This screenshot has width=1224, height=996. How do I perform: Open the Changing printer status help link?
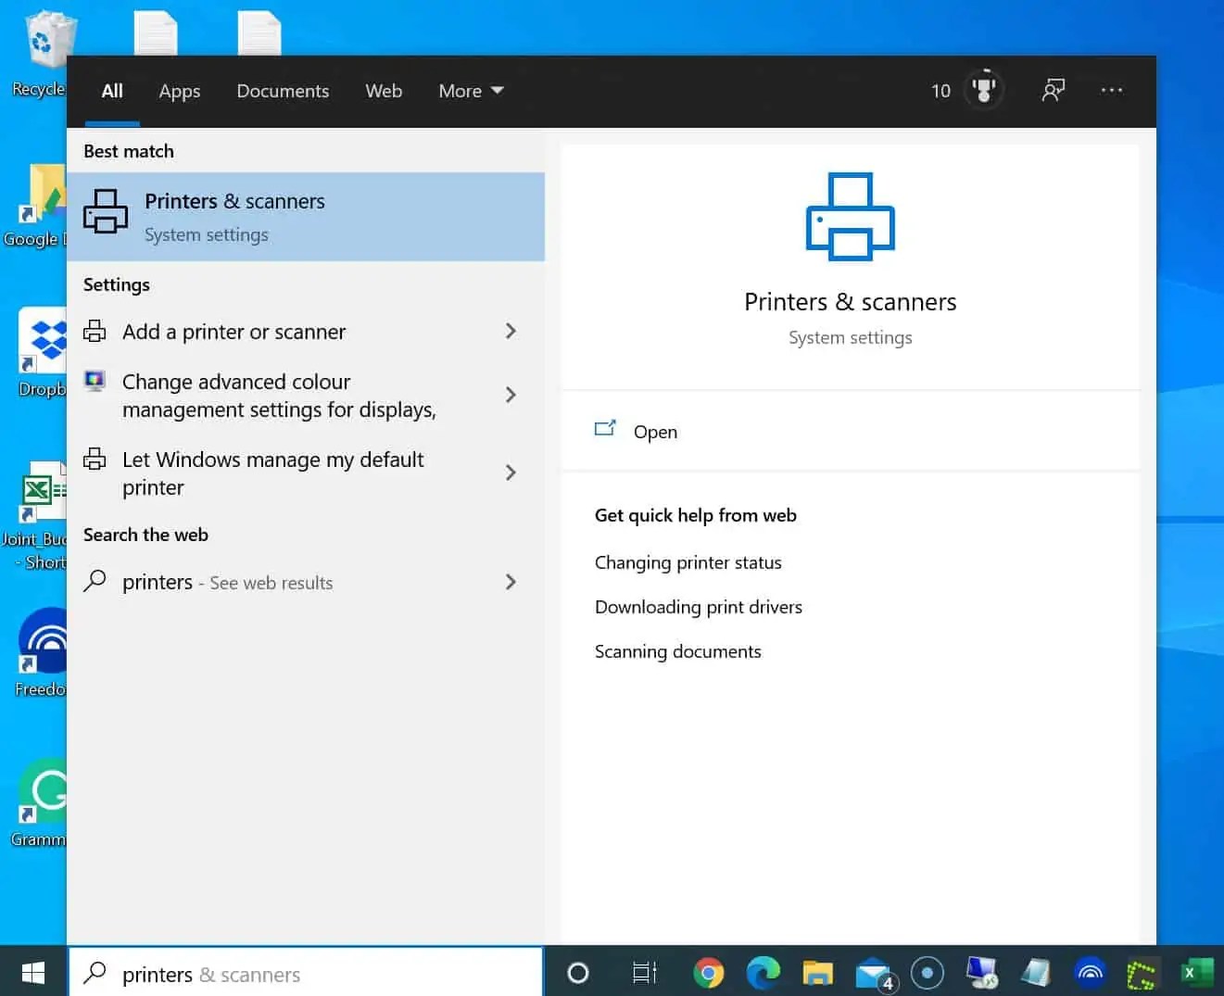(x=688, y=562)
